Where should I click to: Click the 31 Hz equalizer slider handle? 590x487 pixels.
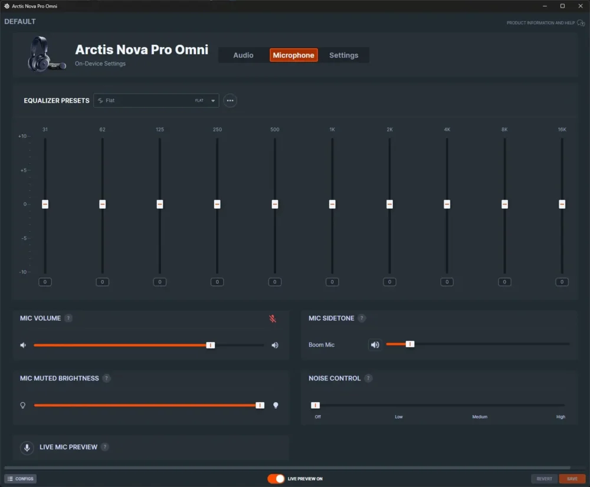tap(45, 204)
